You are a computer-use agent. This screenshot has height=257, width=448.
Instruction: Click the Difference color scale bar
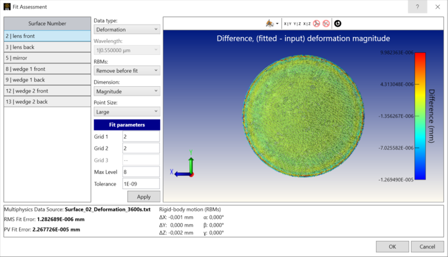coord(420,116)
